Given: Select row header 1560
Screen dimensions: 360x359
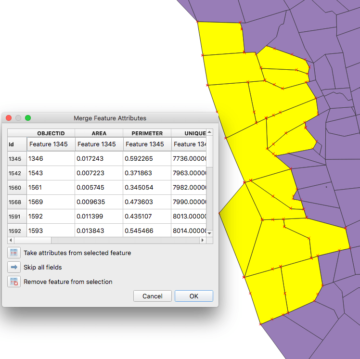Looking at the screenshot, I should [17, 188].
